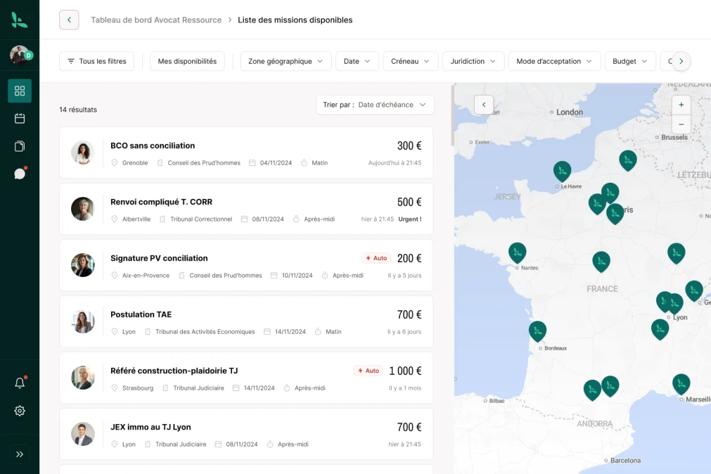Image resolution: width=711 pixels, height=474 pixels.
Task: Click the Strasbourg location text
Action: coord(138,388)
